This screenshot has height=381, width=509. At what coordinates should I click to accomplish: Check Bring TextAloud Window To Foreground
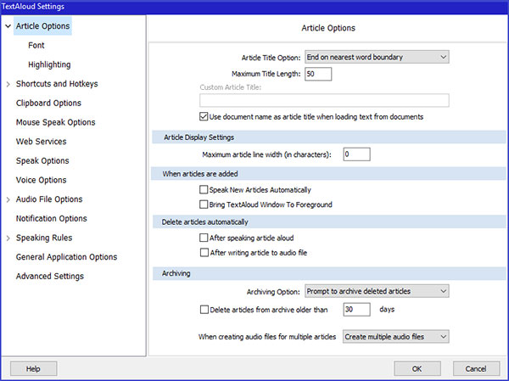click(204, 205)
